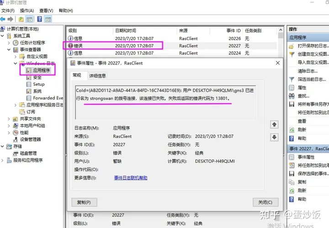Click 查找 binoculars action
329x228 pixels.
pos(303,96)
